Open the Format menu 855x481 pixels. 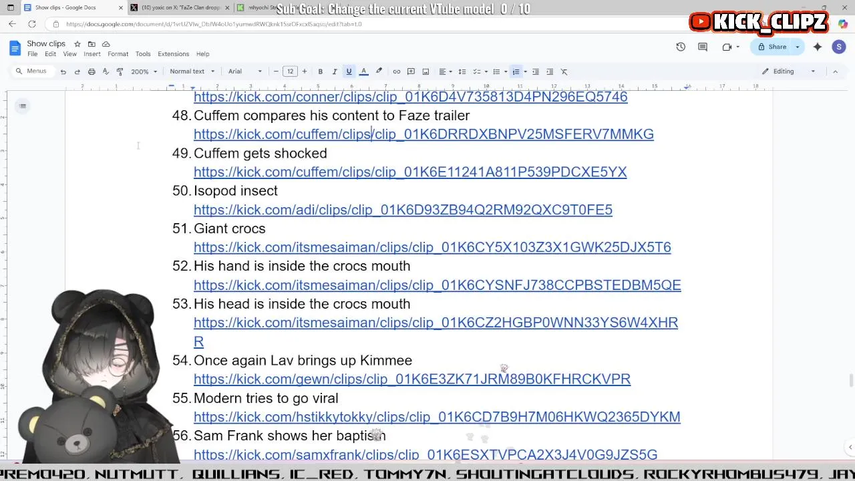(x=118, y=54)
